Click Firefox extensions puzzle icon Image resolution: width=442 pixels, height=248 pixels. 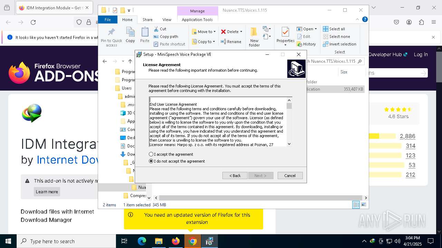pos(421,22)
